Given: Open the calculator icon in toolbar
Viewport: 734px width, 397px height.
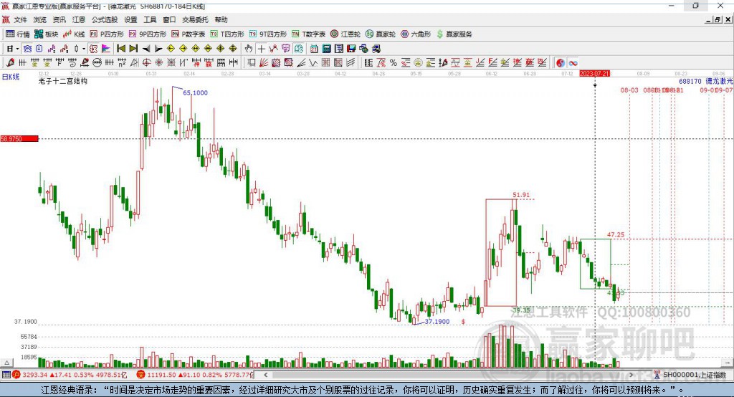Looking at the screenshot, I should pyautogui.click(x=326, y=49).
